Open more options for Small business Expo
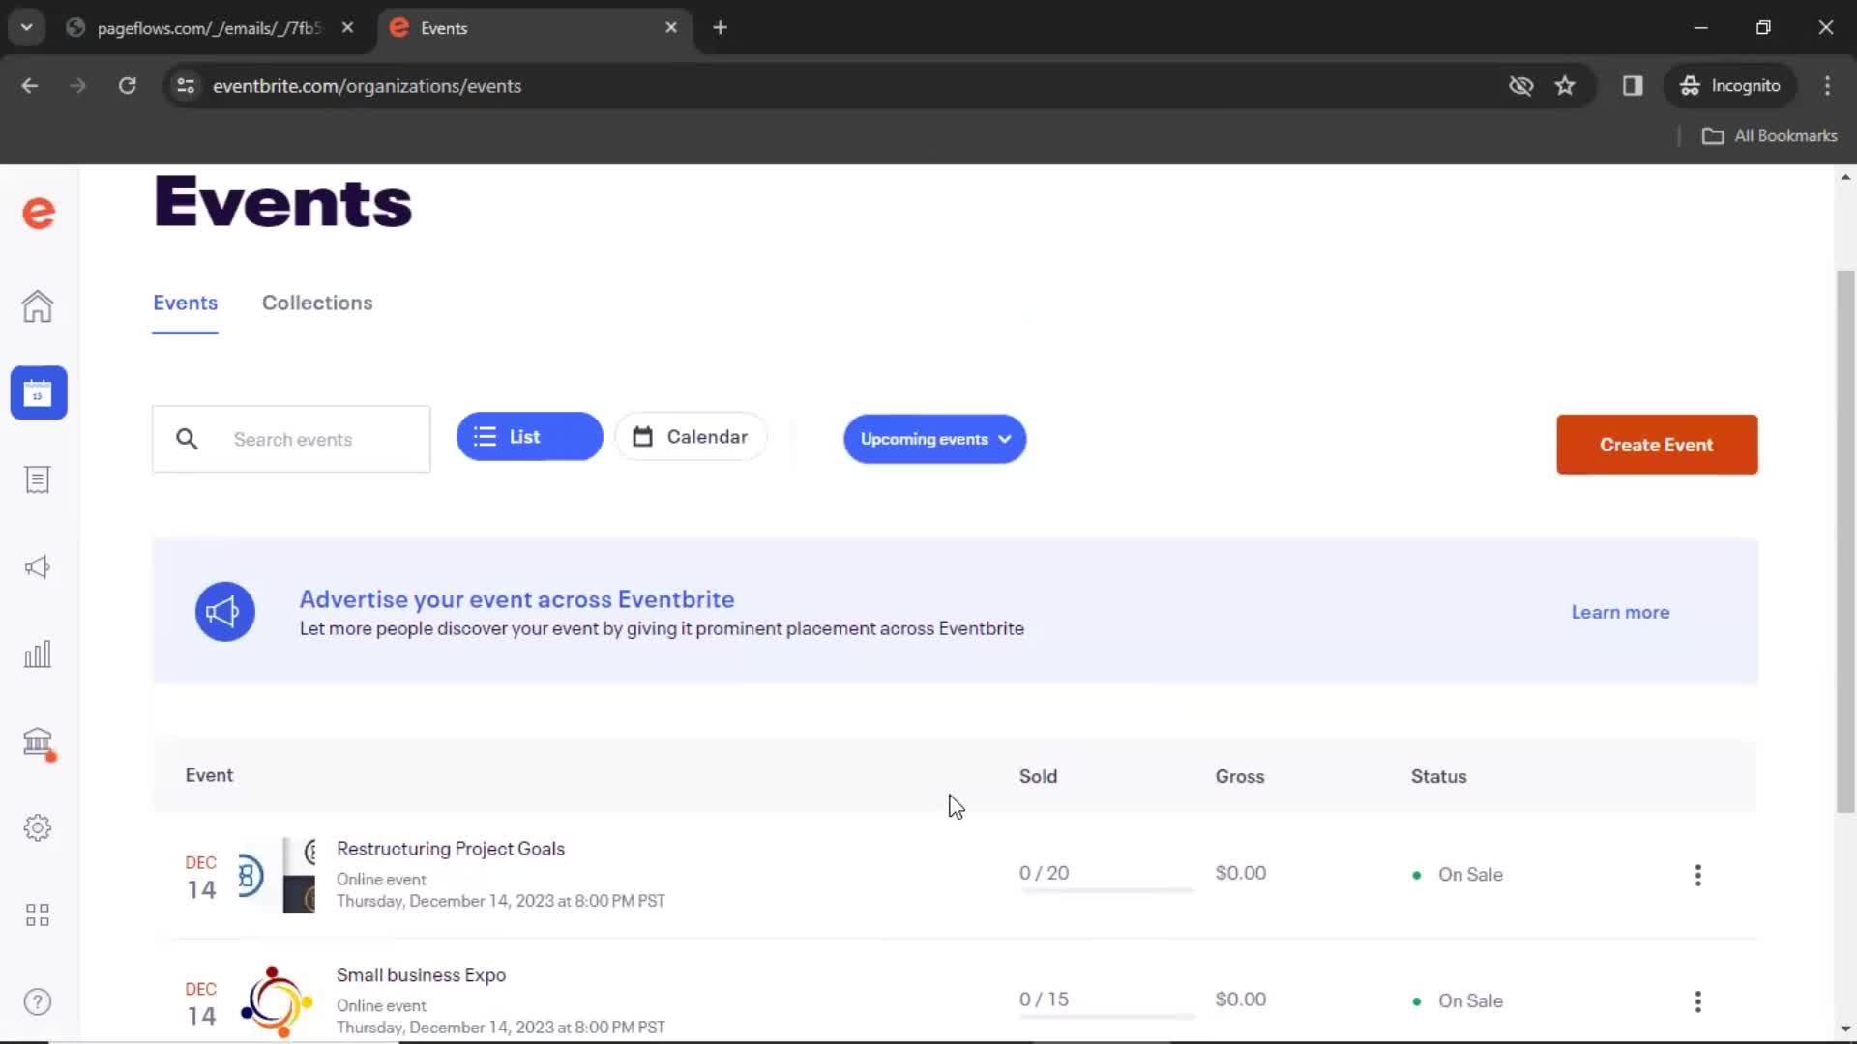 (x=1697, y=1001)
